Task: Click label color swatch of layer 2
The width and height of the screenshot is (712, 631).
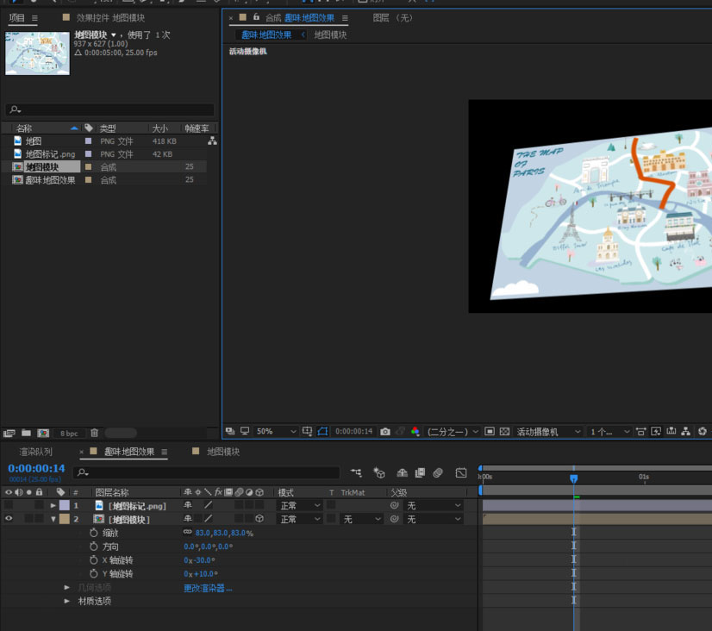Action: coord(65,519)
